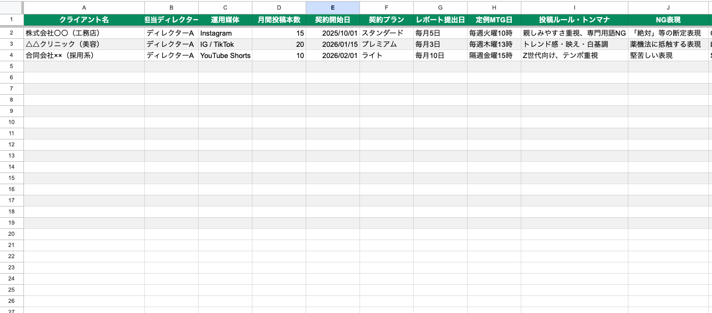The width and height of the screenshot is (712, 313).
Task: Click the NG表現 header cell
Action: [x=668, y=20]
